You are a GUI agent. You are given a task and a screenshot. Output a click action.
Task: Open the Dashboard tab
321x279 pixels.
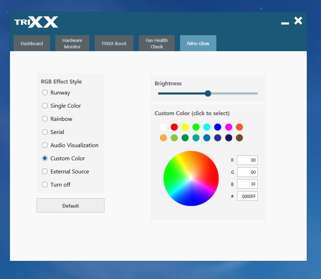[x=32, y=43]
